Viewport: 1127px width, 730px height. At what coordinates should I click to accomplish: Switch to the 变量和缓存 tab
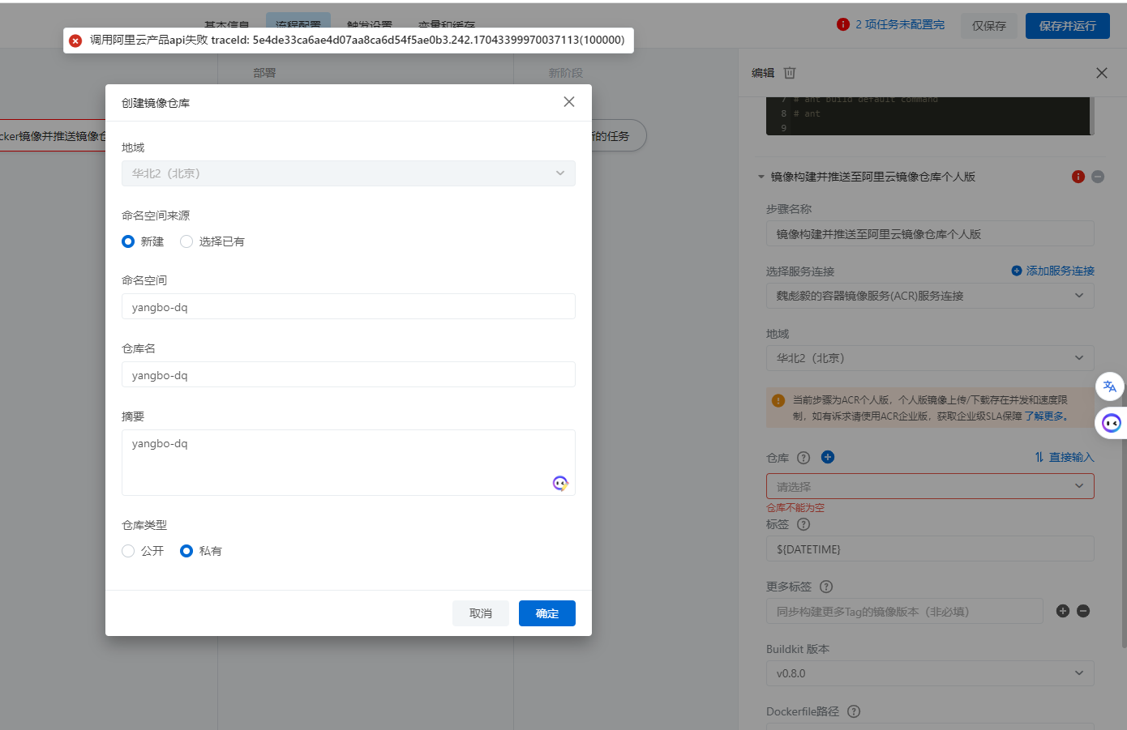pos(447,25)
